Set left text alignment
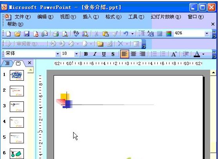 pos(124,54)
